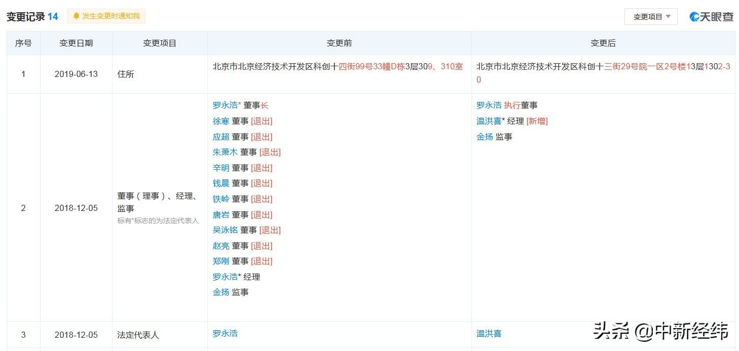This screenshot has height=351, width=739.
Task: Open the 徐寒 director link
Action: pyautogui.click(x=221, y=121)
